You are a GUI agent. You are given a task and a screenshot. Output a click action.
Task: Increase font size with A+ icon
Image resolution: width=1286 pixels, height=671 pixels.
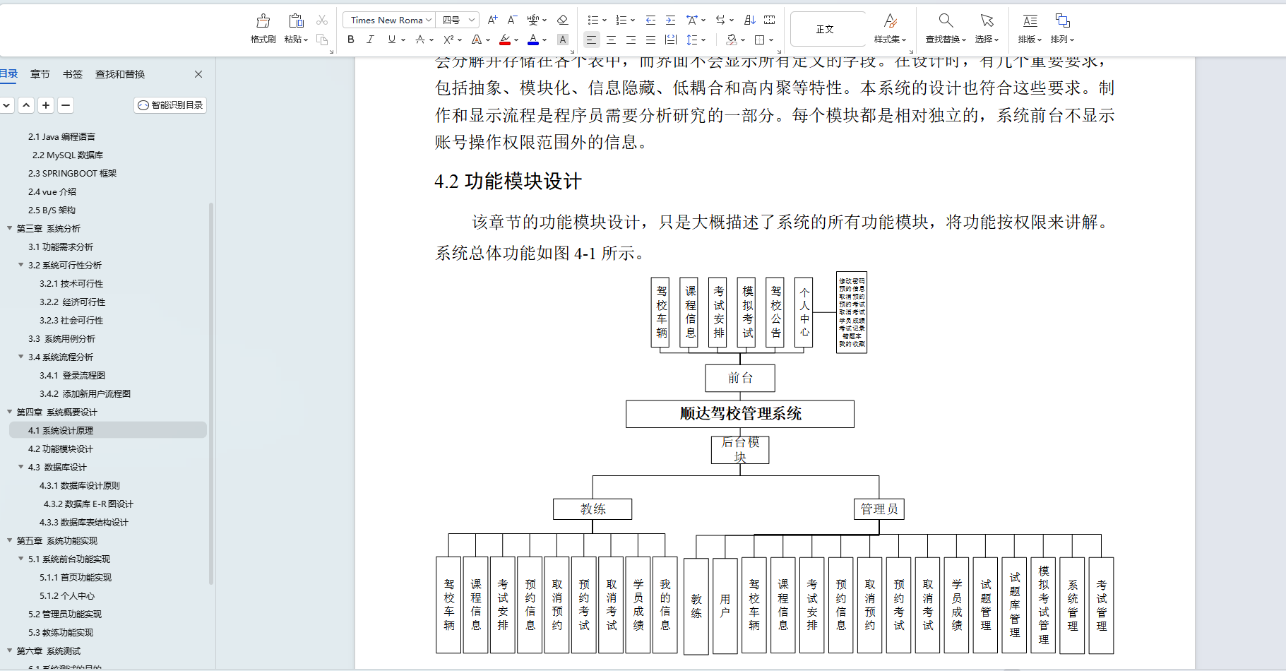492,20
